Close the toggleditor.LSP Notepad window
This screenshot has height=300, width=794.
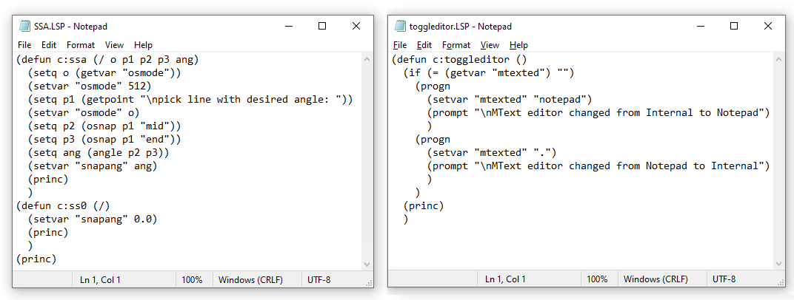tap(768, 26)
